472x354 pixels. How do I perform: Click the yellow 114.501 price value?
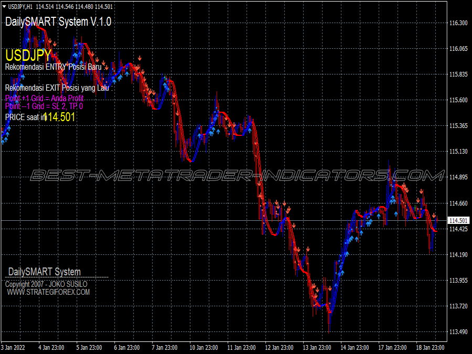(60, 117)
